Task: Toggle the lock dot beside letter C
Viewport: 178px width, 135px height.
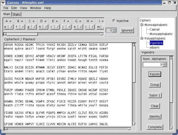Action: coord(34,21)
